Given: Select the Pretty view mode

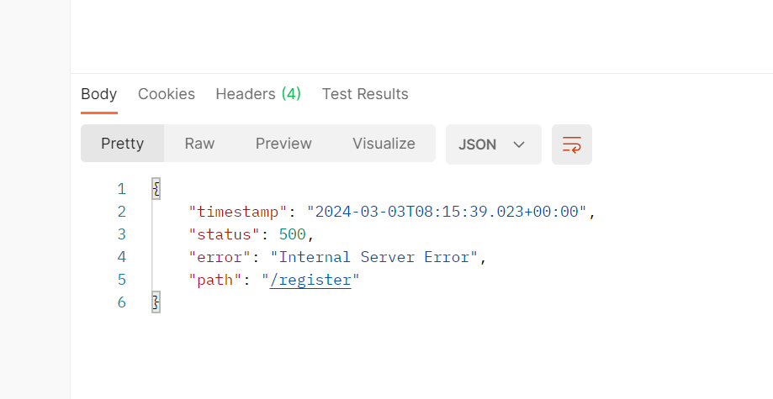Looking at the screenshot, I should pyautogui.click(x=123, y=144).
